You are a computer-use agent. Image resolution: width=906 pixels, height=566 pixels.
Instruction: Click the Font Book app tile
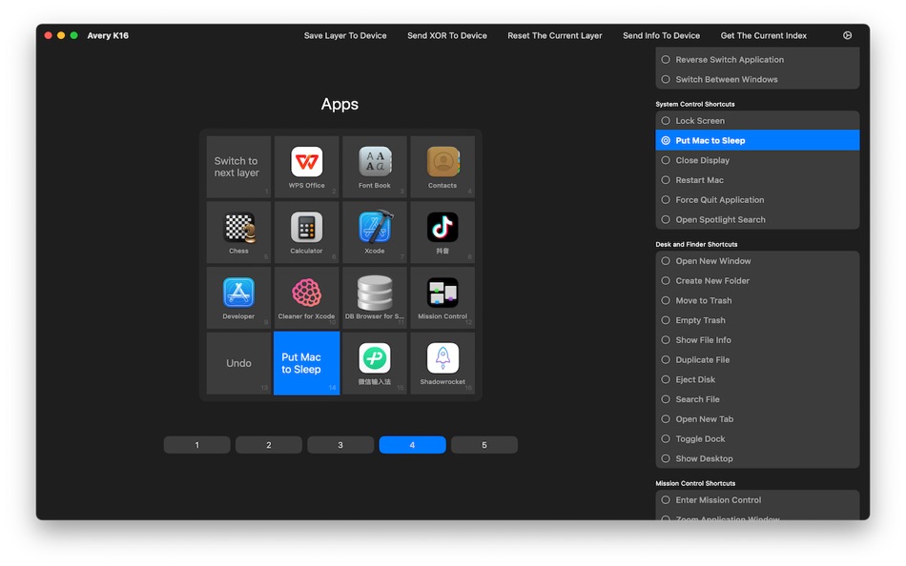click(375, 167)
